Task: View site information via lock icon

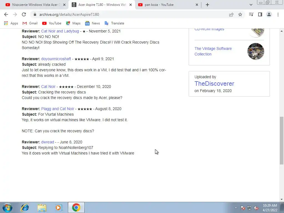Action: 35,14
